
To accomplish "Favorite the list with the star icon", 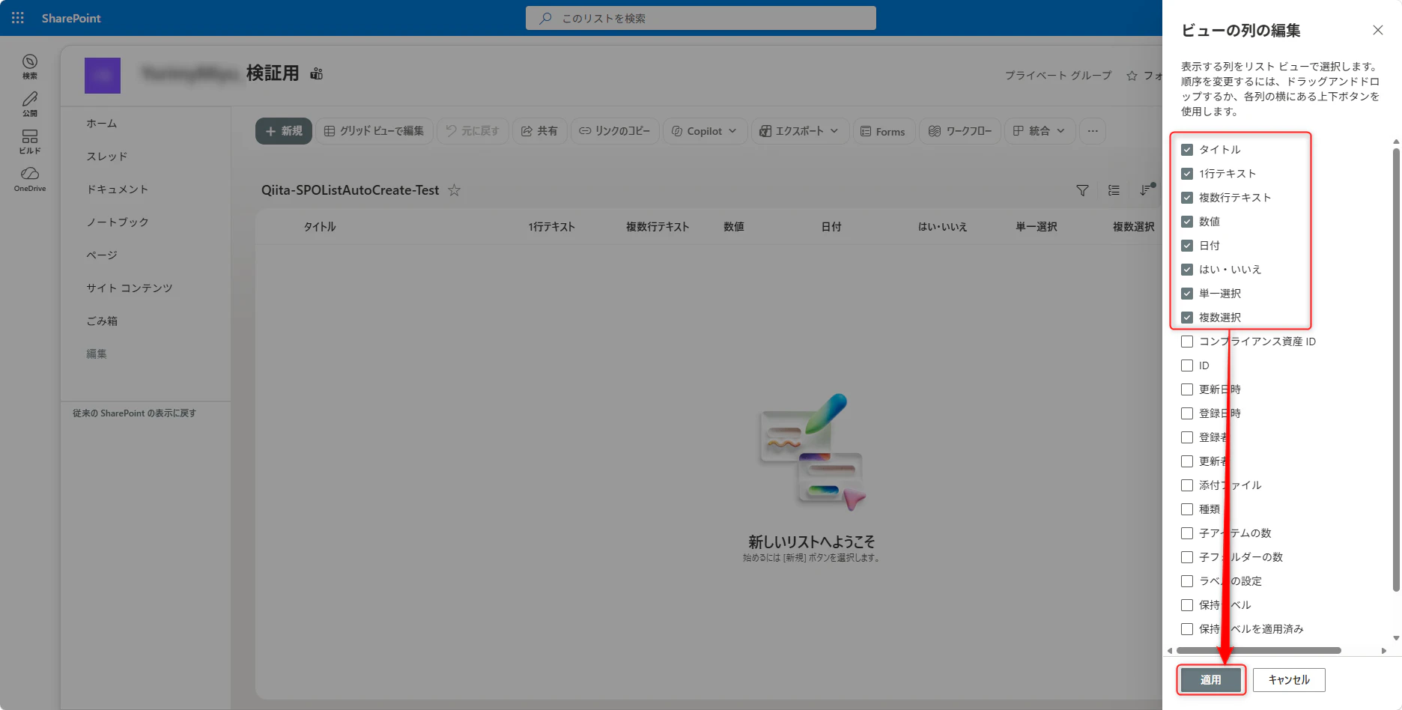I will click(x=454, y=190).
